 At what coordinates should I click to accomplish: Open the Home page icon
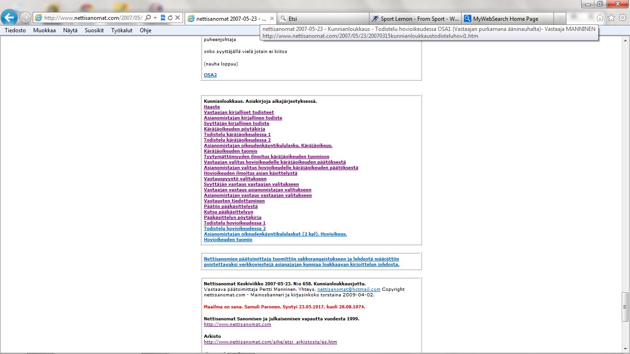[x=600, y=18]
